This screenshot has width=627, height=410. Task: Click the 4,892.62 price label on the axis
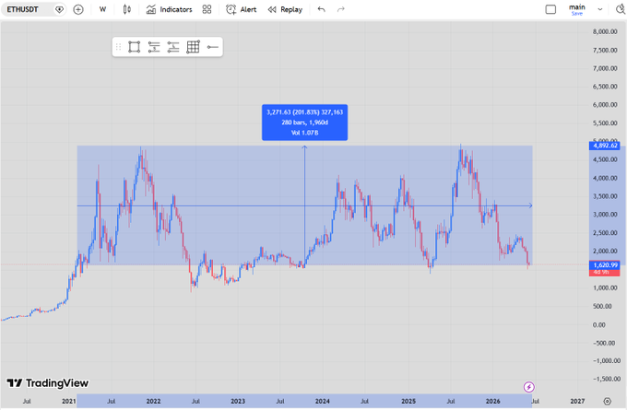(605, 146)
